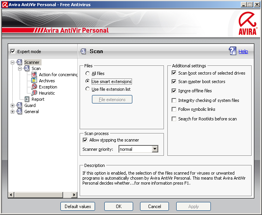The image size is (262, 215).
Task: Minimize the Avira window
Action: [x=244, y=5]
